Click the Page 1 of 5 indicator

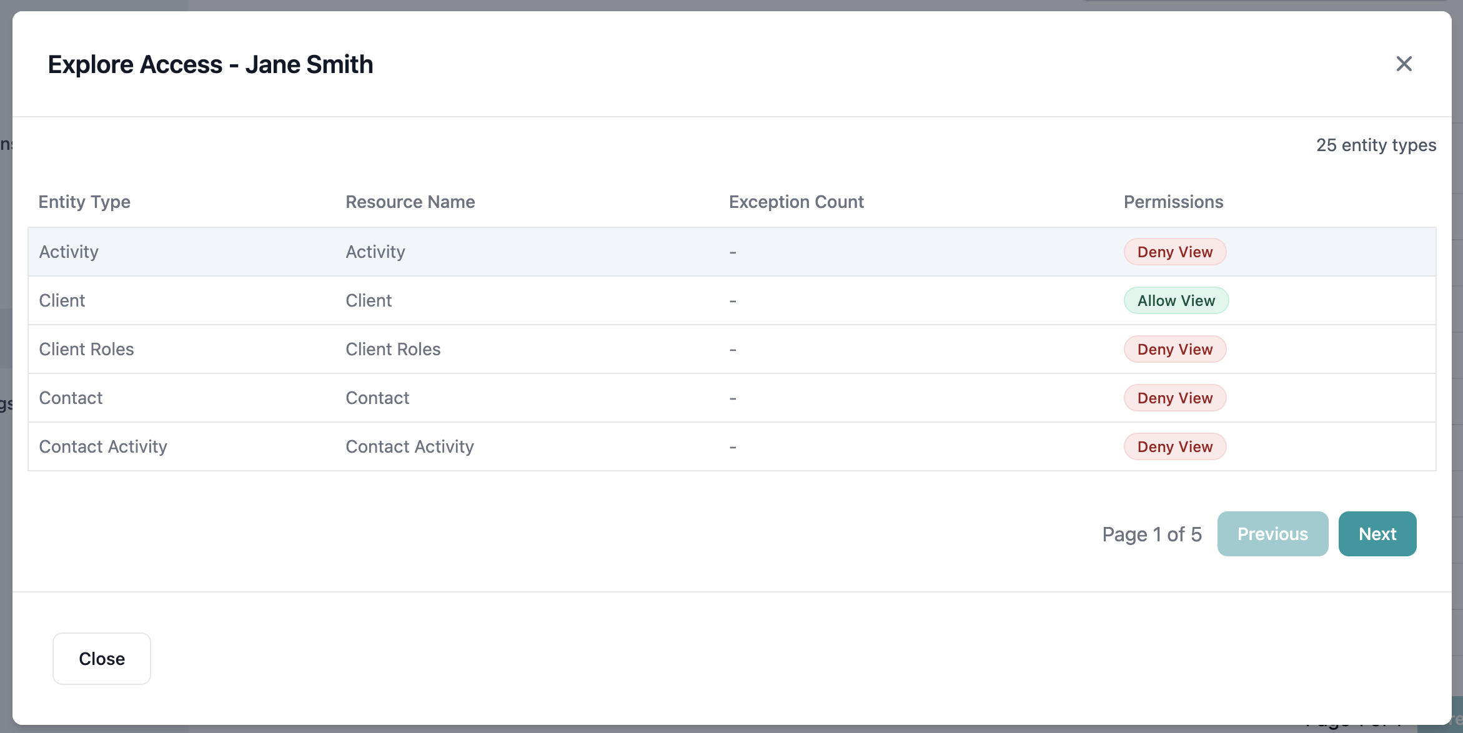point(1151,534)
